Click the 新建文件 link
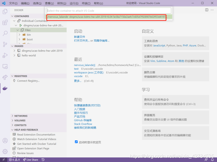Viewport: 217px width, 162px height. [x=79, y=37]
